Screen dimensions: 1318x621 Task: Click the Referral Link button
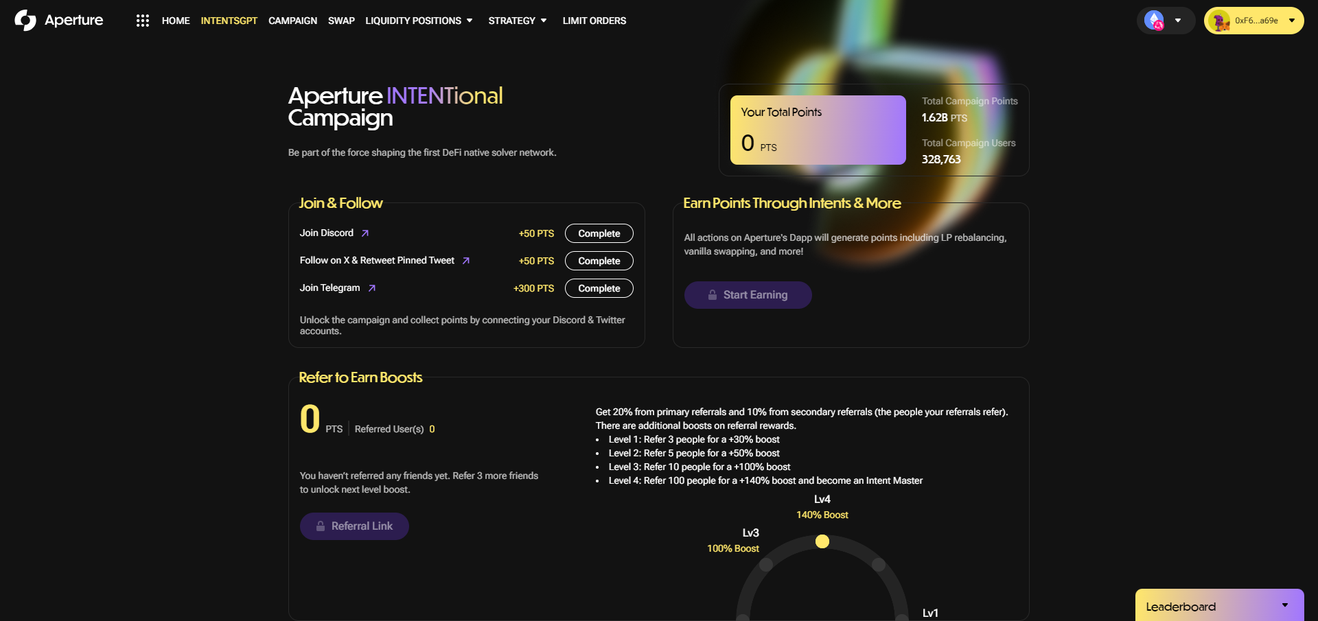coord(354,526)
